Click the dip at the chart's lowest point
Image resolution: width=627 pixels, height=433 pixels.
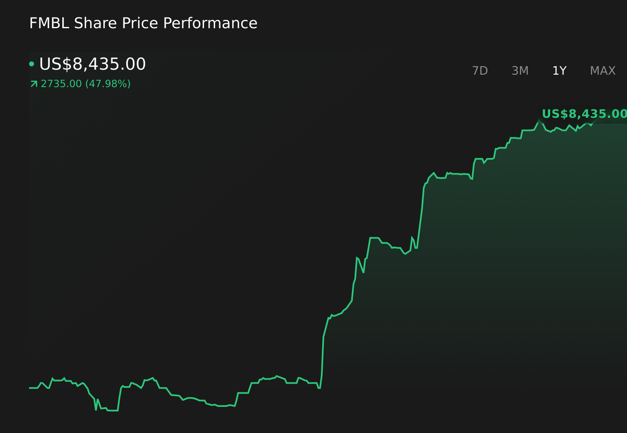111,411
